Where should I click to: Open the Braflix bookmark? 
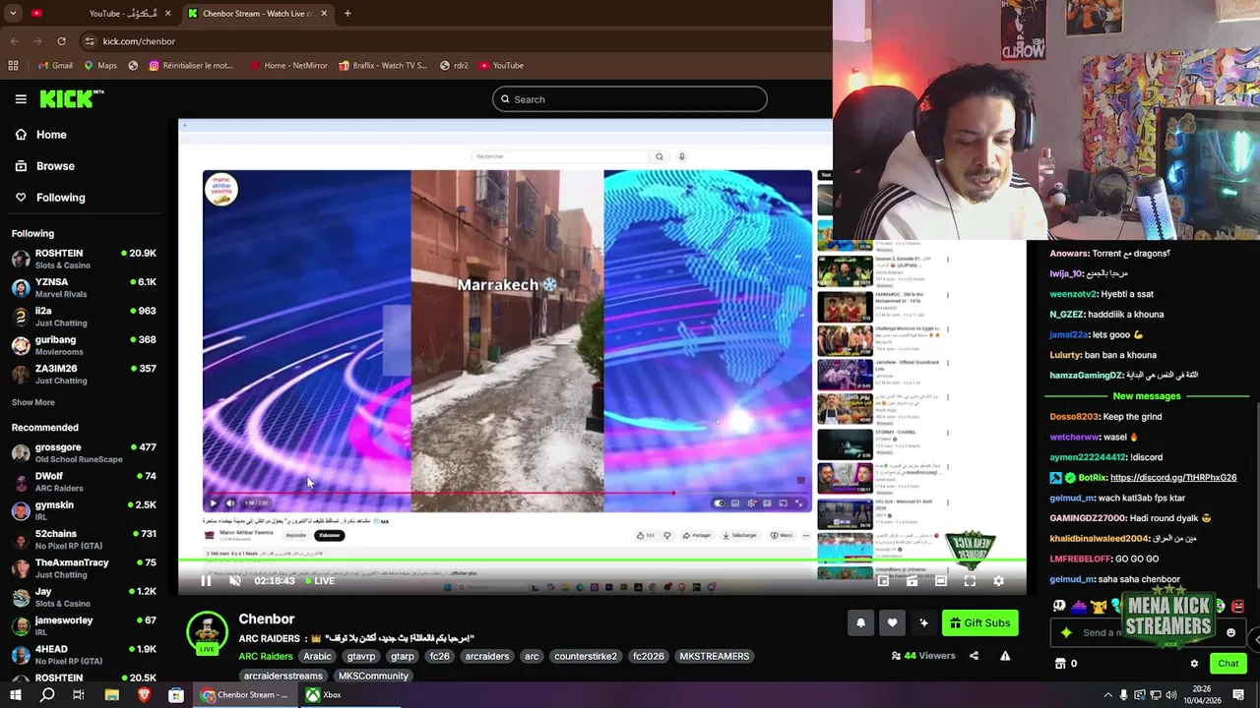(x=382, y=66)
